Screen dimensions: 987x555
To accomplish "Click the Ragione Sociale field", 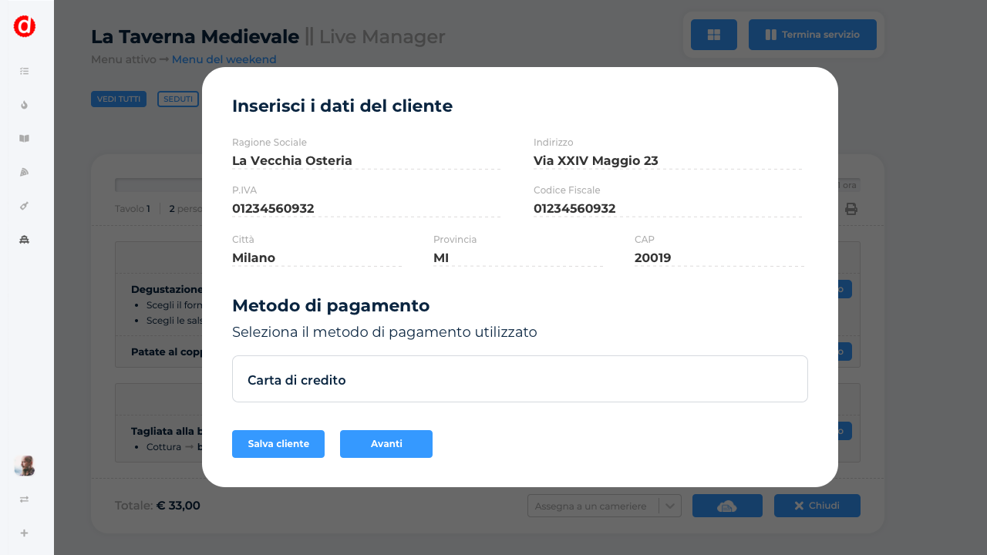I will (x=366, y=161).
